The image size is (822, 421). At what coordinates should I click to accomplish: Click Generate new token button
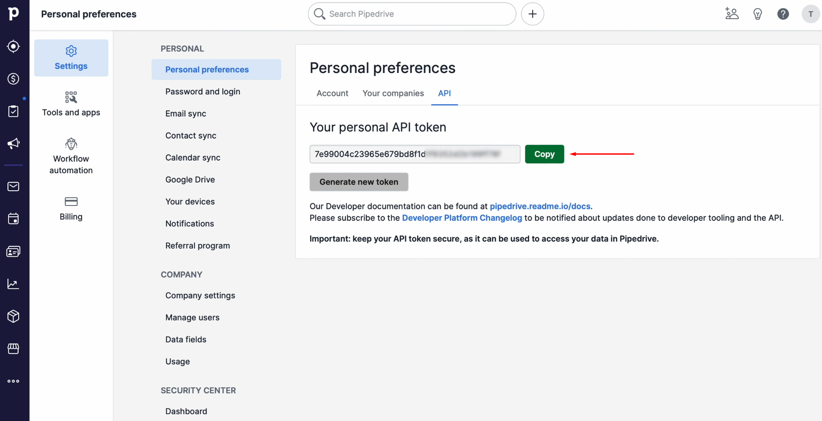click(359, 182)
